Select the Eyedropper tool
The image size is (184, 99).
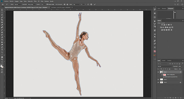(2, 25)
